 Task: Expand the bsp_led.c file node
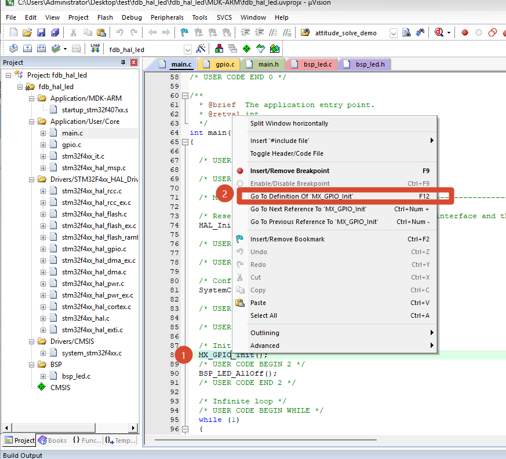(x=43, y=376)
